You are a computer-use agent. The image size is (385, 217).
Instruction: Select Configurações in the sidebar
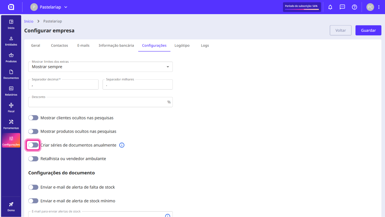point(11,140)
